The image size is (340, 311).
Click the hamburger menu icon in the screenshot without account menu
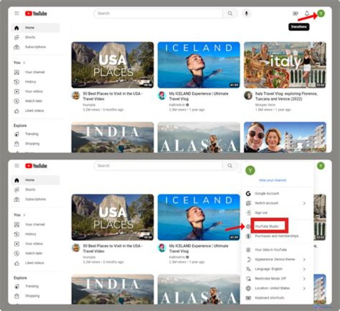point(17,13)
